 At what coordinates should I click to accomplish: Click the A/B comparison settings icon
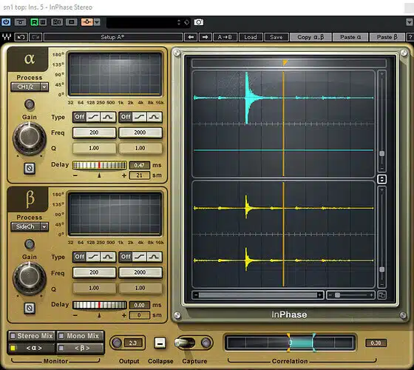[x=57, y=22]
